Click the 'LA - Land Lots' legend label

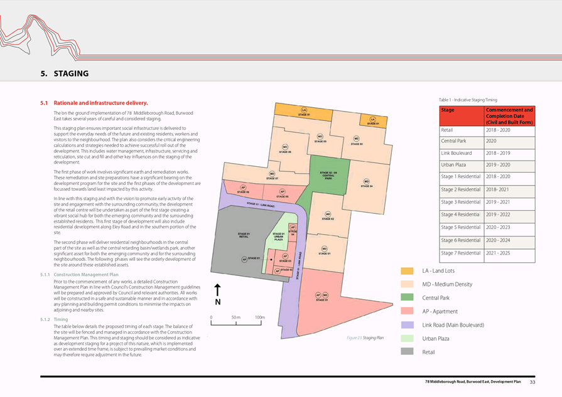[x=438, y=271]
